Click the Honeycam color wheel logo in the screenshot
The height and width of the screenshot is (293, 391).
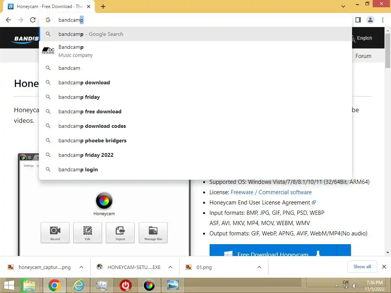coord(104,201)
